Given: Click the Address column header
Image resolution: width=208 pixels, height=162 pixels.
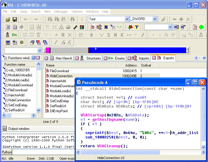Looking at the screenshot, I should pyautogui.click(x=131, y=65).
